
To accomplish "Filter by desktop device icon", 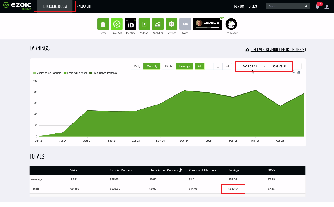I will click(x=227, y=66).
